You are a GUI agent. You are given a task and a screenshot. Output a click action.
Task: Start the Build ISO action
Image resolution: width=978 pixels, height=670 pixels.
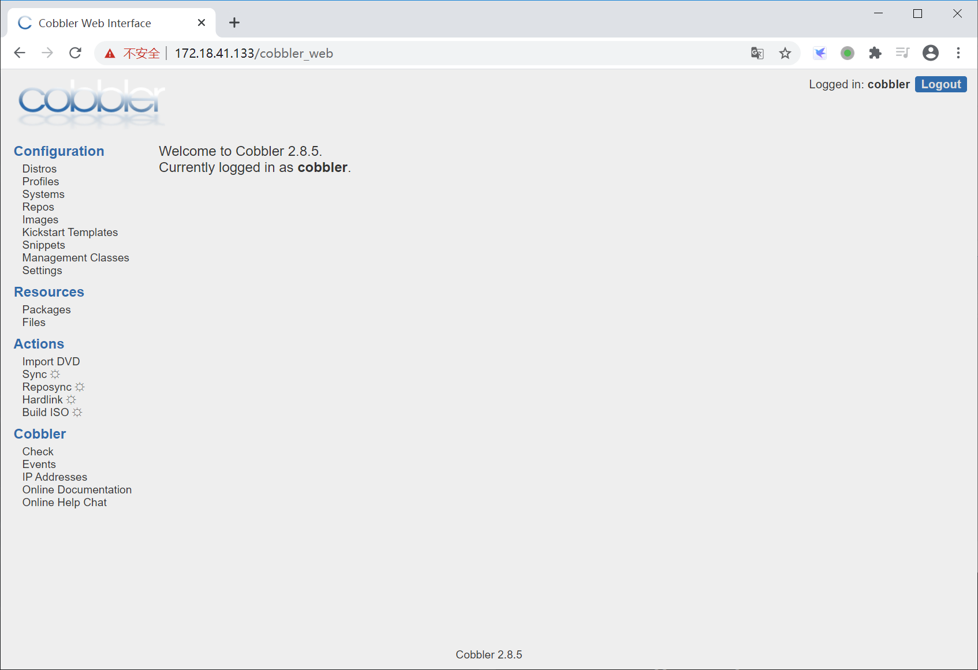(x=46, y=413)
